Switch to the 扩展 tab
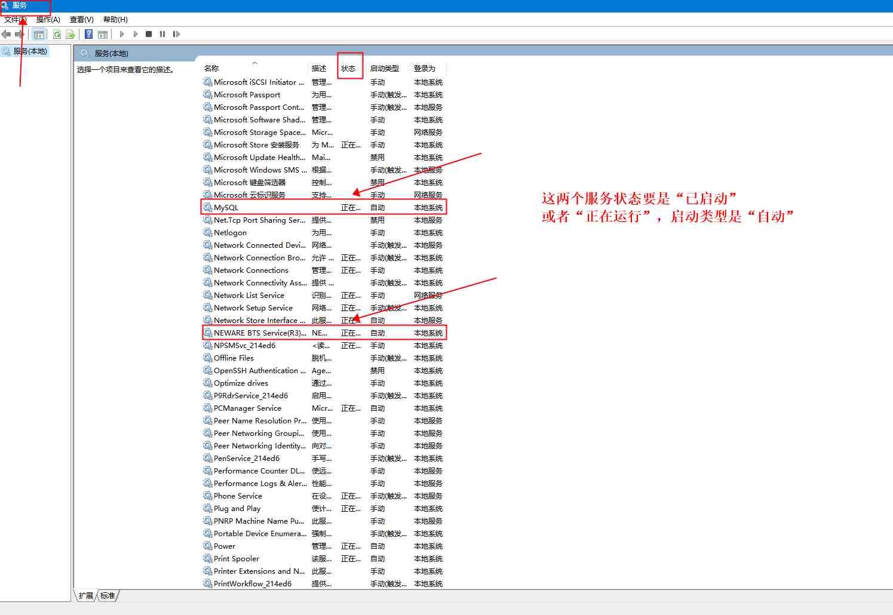The image size is (893, 615). [86, 595]
